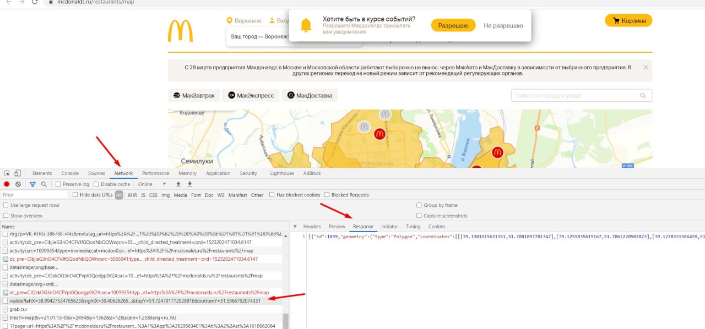Click the search magnifier in restaurant search

tap(643, 96)
